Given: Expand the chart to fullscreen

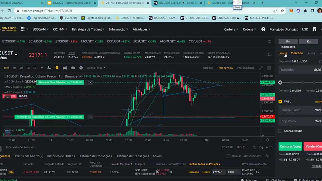Looking at the screenshot, I should click(x=261, y=68).
